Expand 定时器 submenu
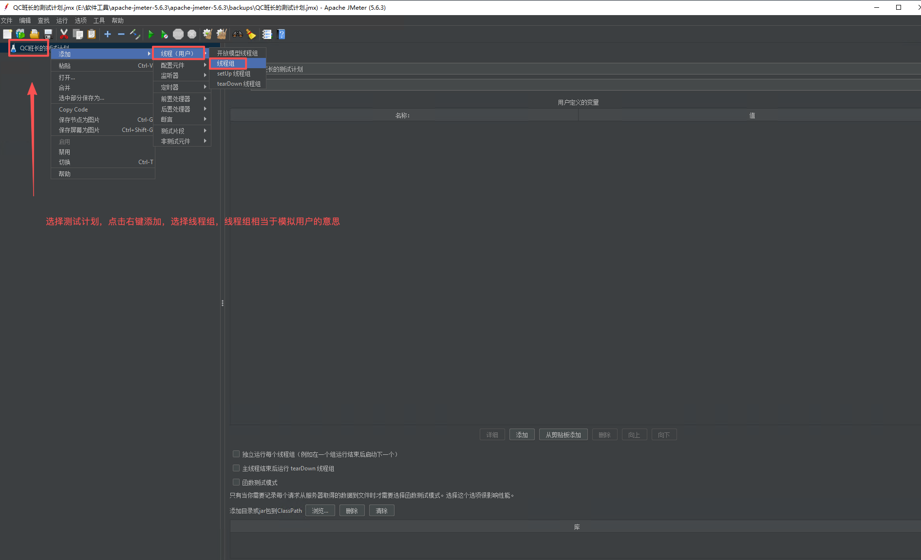This screenshot has height=560, width=921. (x=182, y=87)
